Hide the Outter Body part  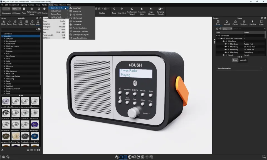click(226, 52)
